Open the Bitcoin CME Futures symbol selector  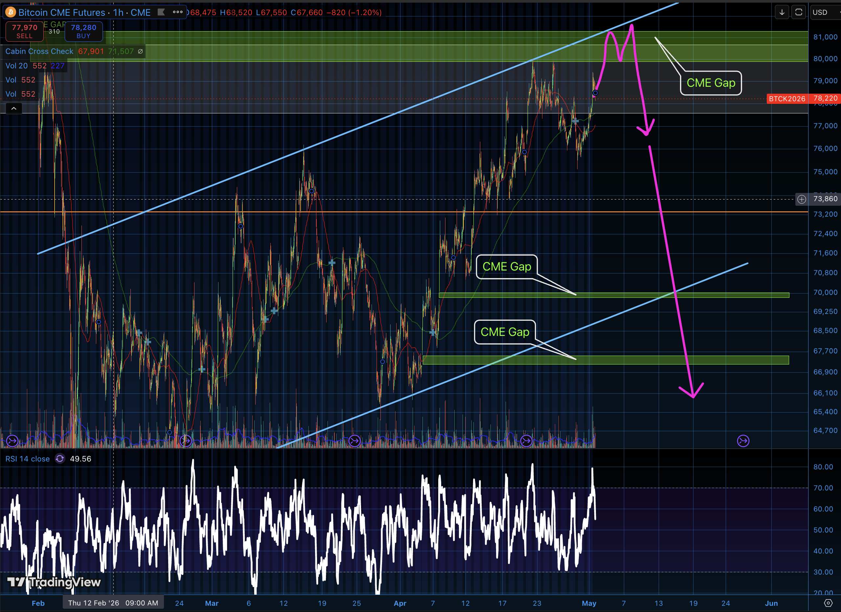[x=61, y=12]
